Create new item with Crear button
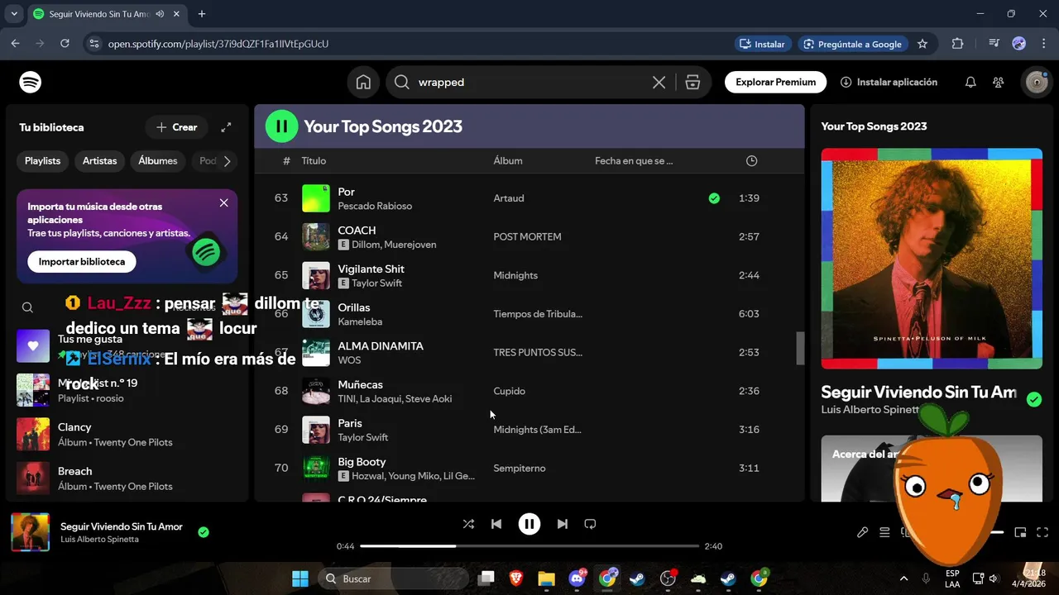 click(177, 127)
